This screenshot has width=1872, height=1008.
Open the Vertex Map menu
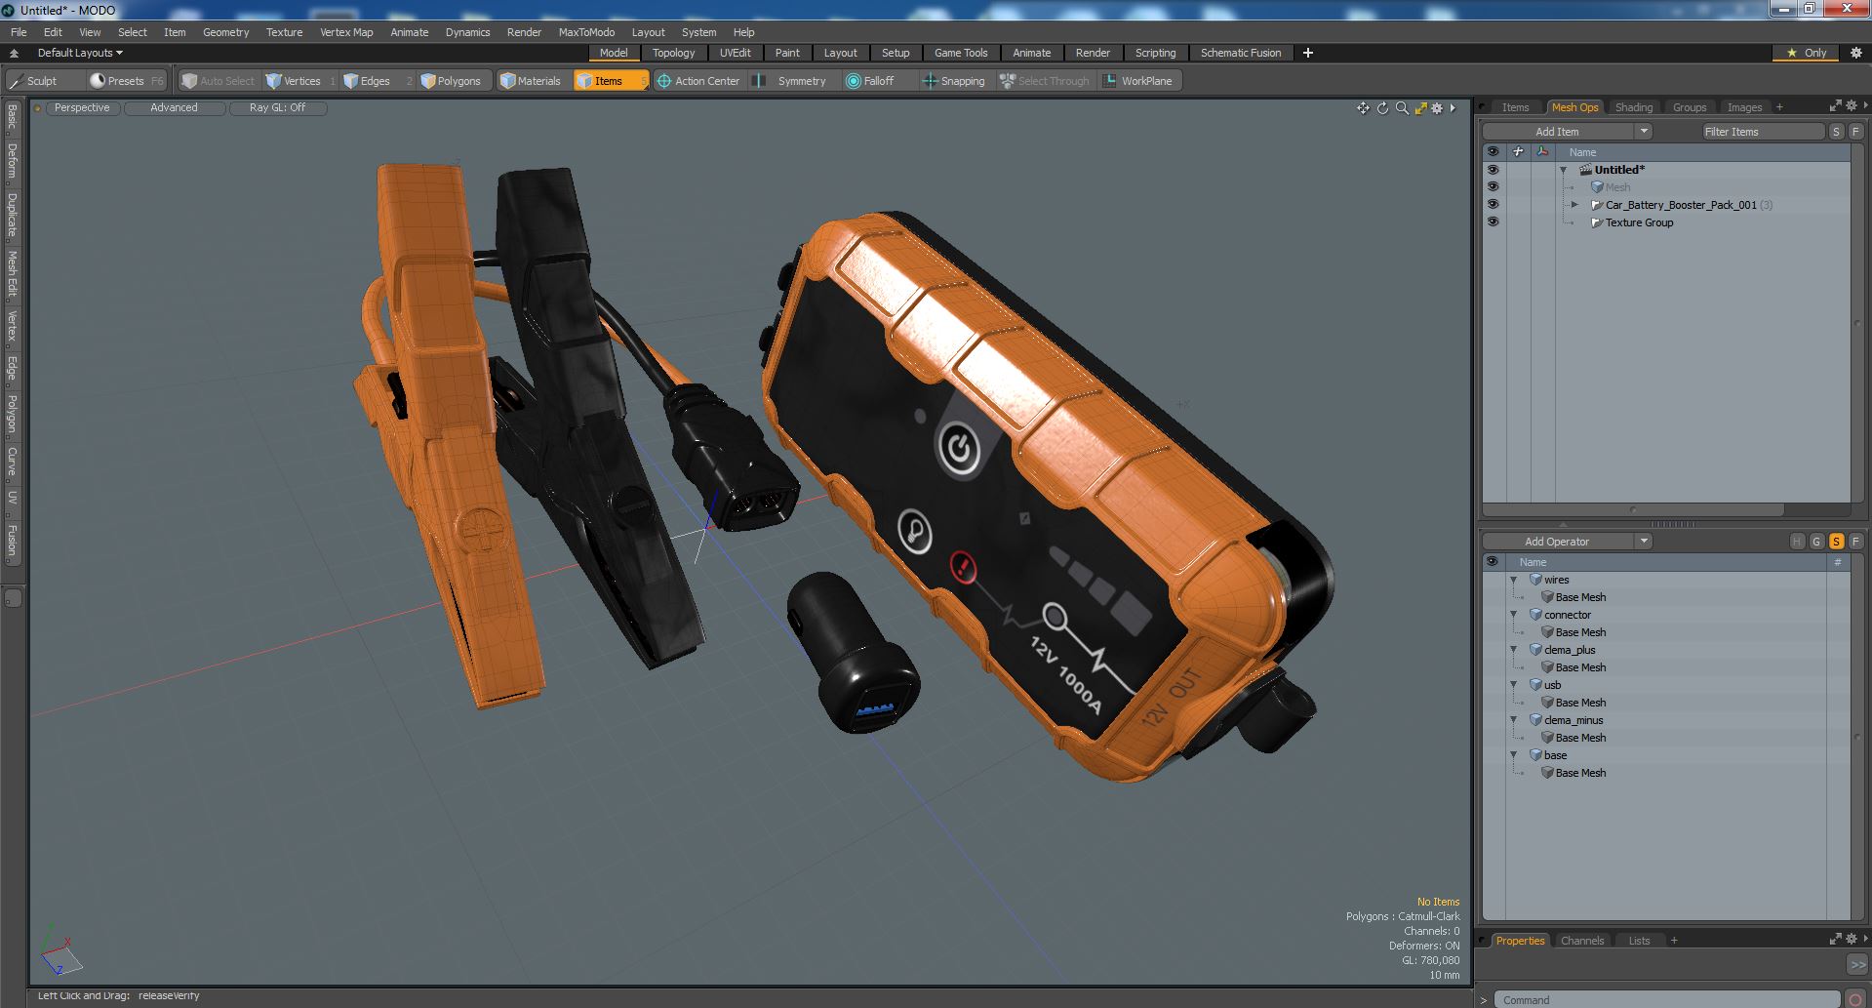[346, 32]
